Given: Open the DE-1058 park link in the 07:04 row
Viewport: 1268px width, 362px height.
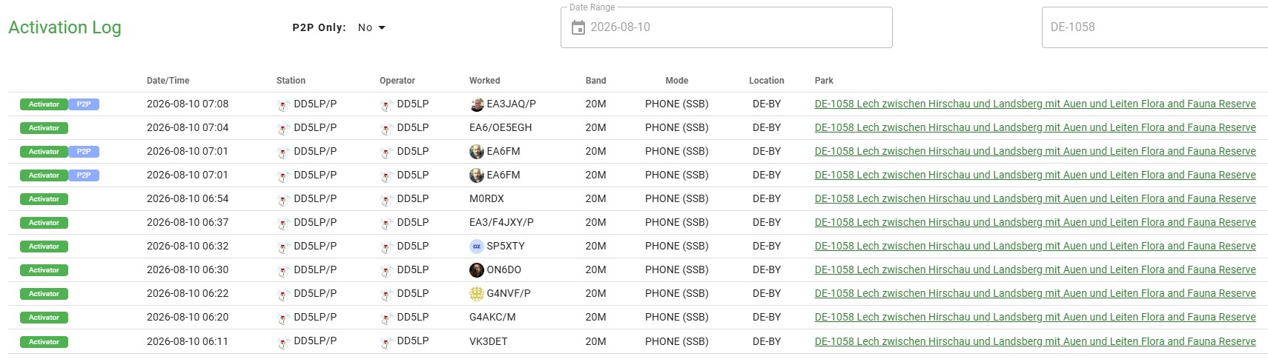Looking at the screenshot, I should tap(1035, 127).
